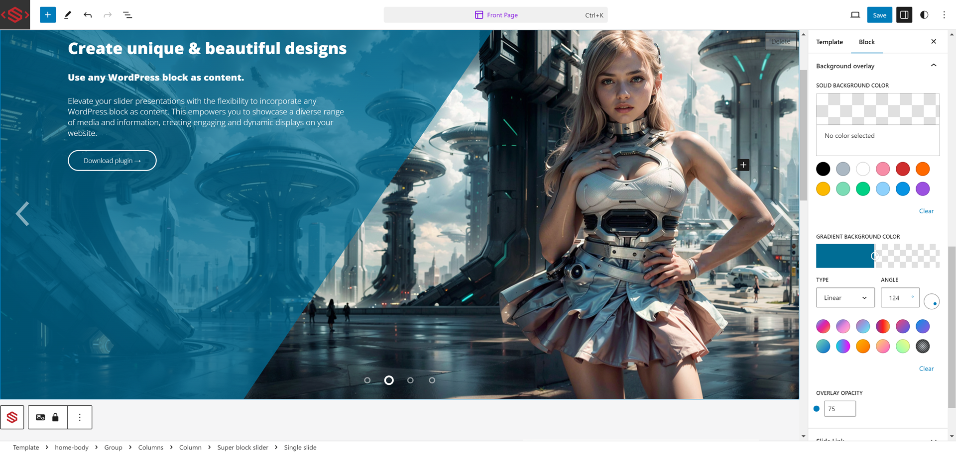Viewport: 956px width, 453px height.
Task: Pick the amber yellow solid color swatch
Action: pyautogui.click(x=823, y=189)
